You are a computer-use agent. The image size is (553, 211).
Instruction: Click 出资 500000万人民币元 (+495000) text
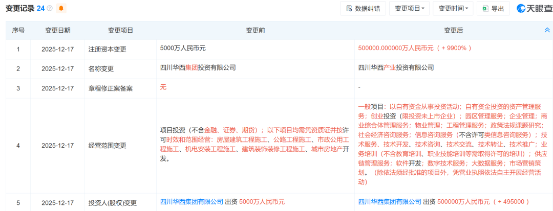(x=477, y=202)
